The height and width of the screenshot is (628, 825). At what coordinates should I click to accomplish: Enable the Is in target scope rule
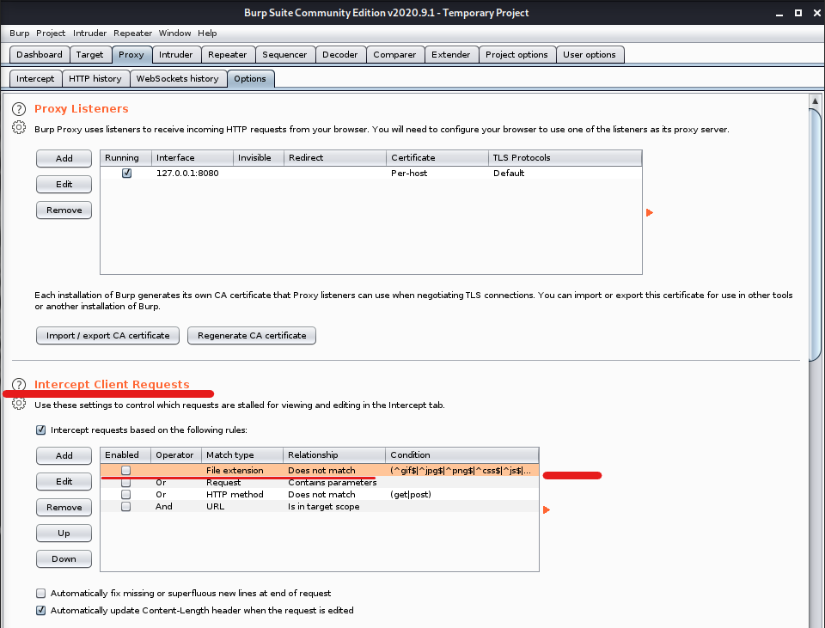(125, 507)
